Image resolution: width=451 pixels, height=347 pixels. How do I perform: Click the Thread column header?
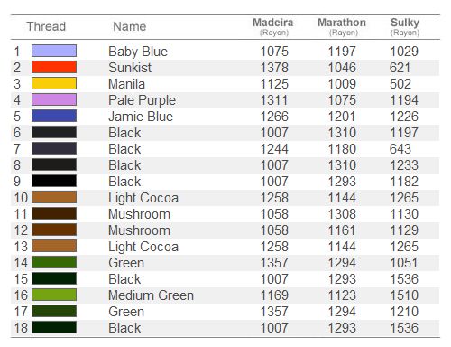tap(46, 26)
